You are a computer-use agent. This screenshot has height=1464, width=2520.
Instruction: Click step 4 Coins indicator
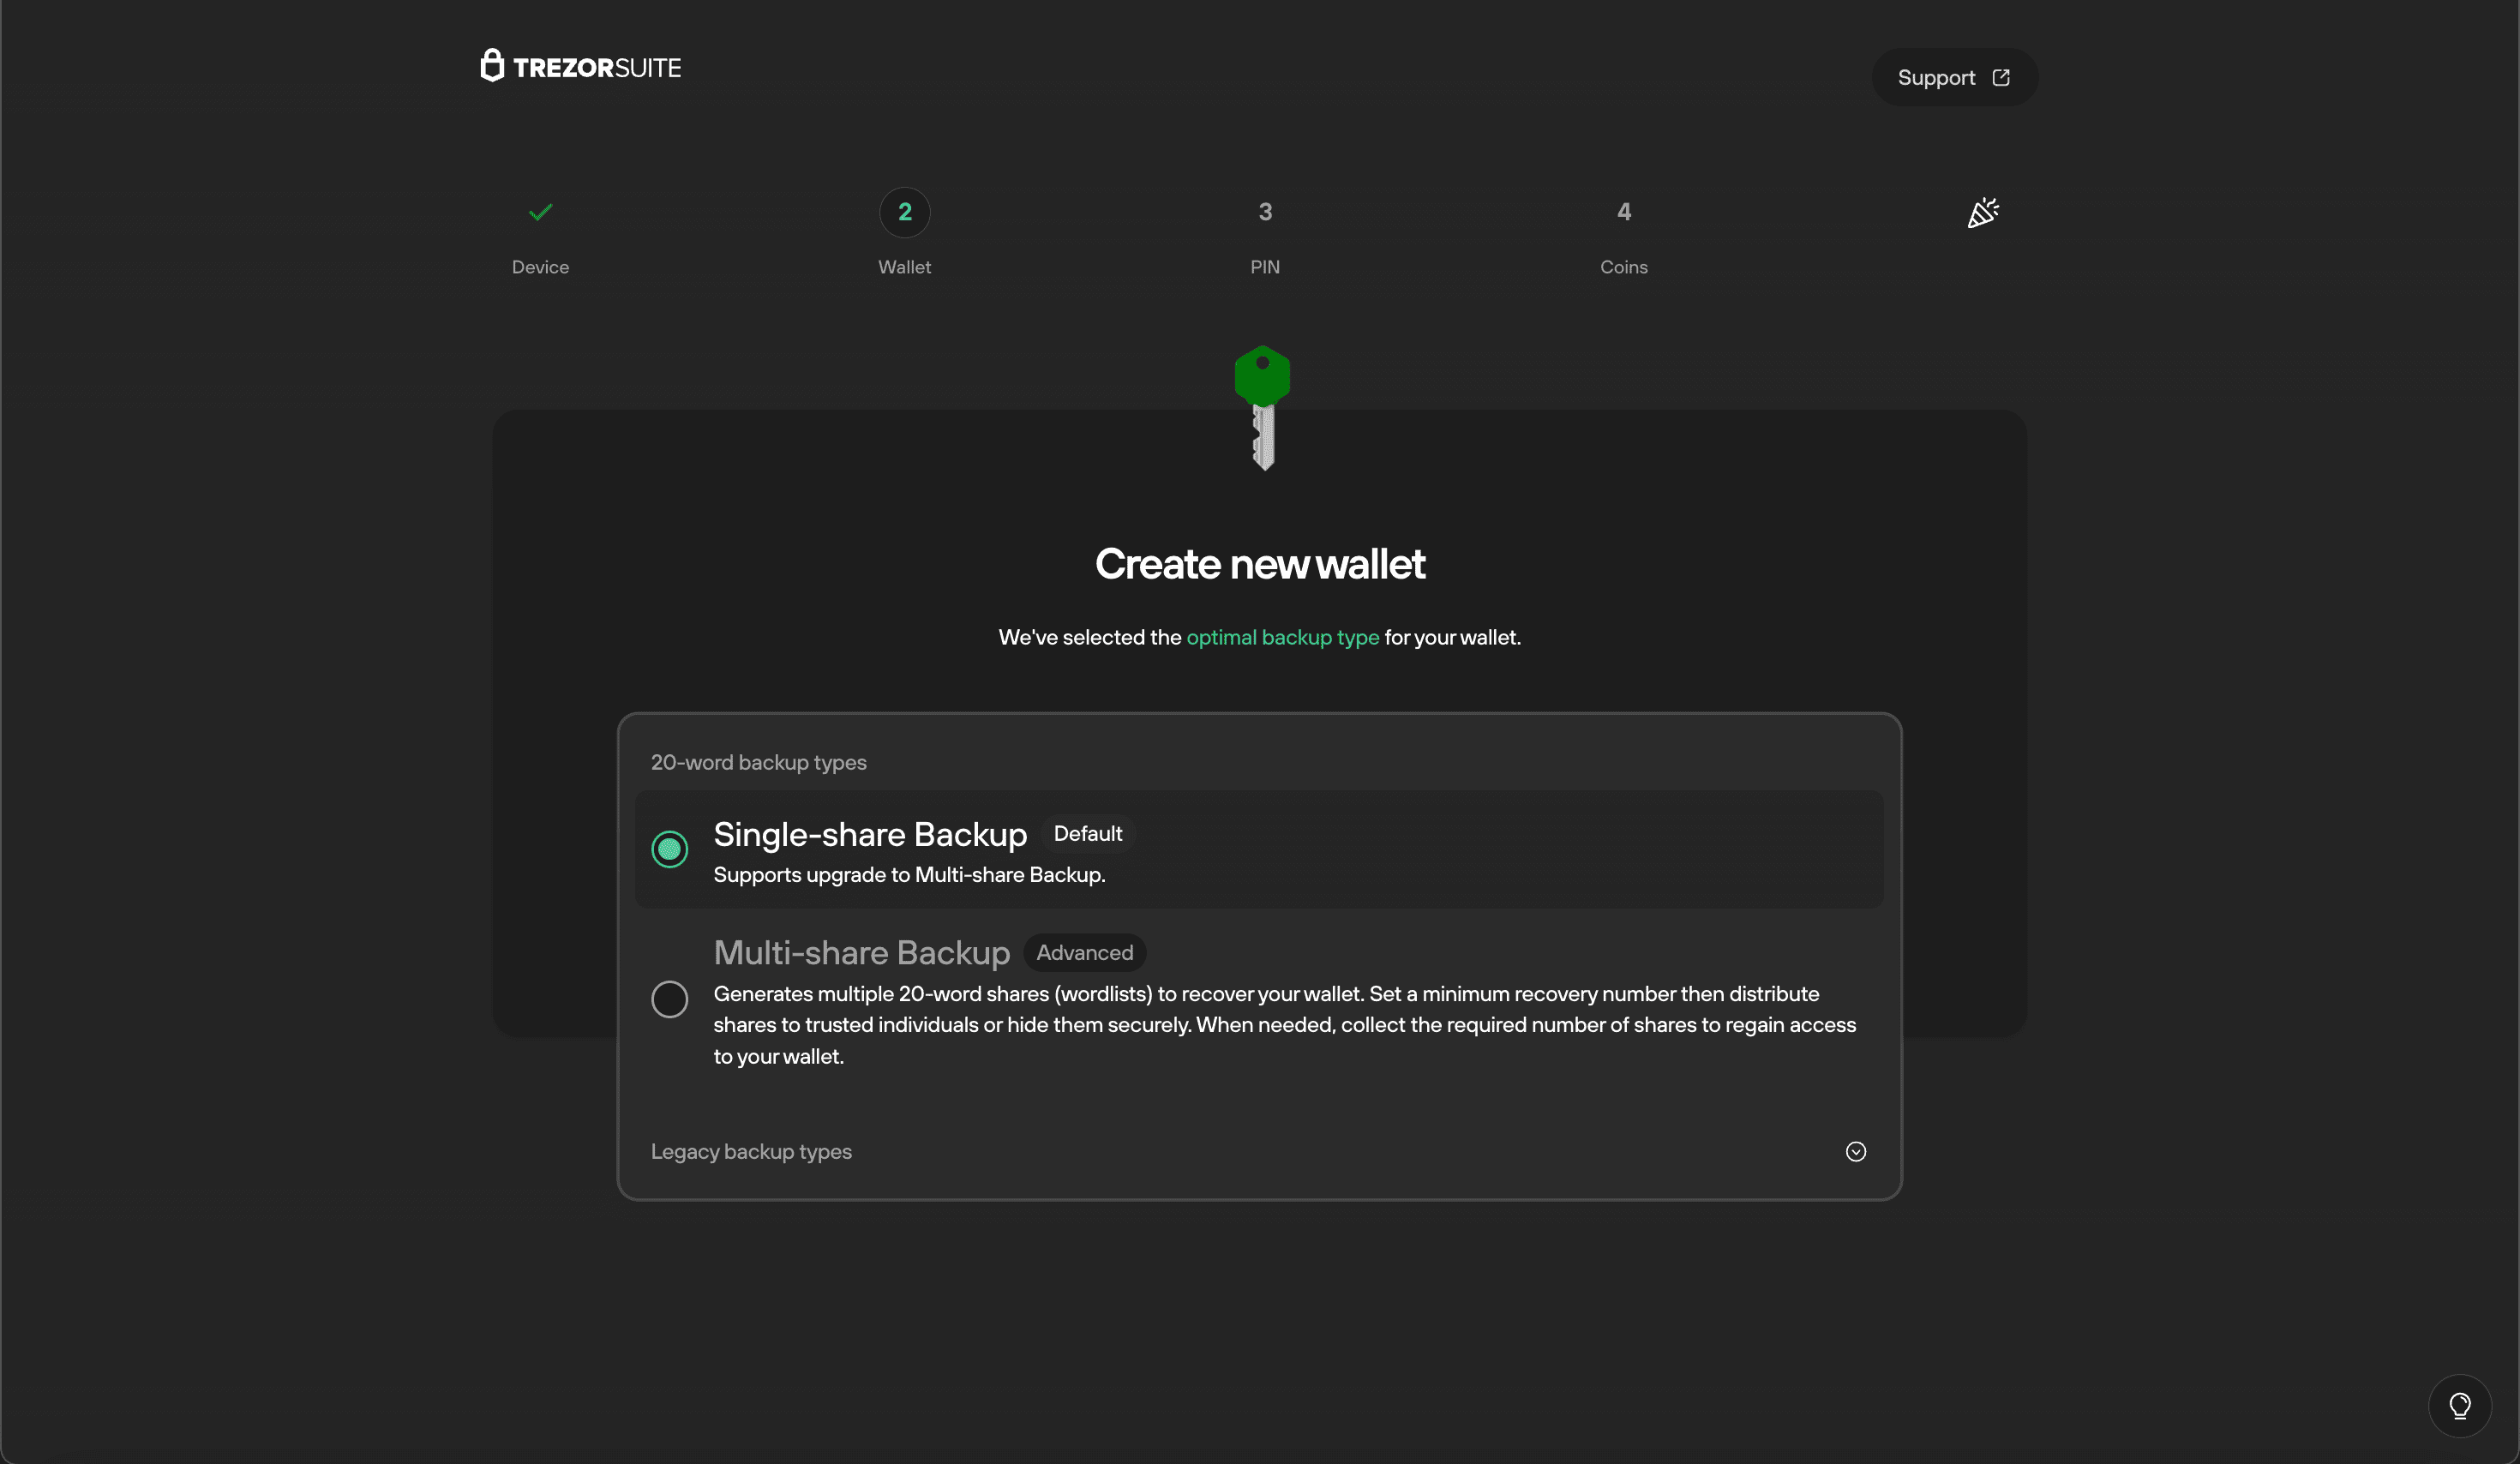point(1623,212)
